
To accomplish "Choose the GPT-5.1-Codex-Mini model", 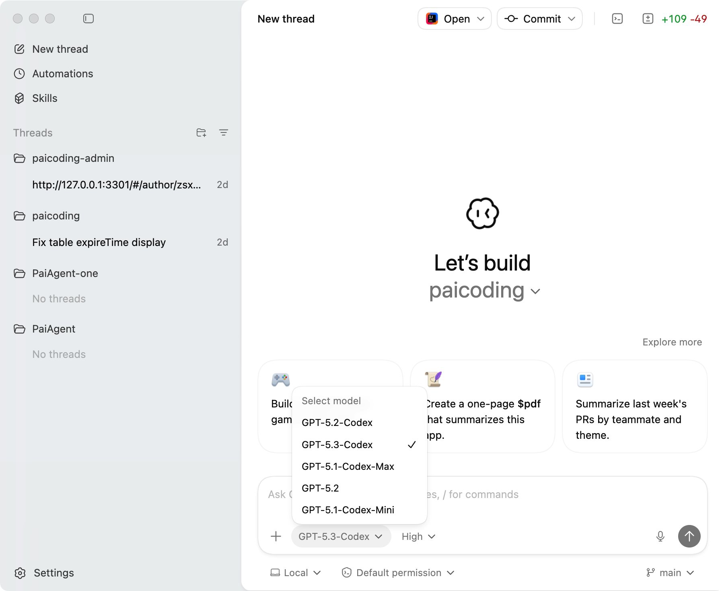I will point(348,510).
